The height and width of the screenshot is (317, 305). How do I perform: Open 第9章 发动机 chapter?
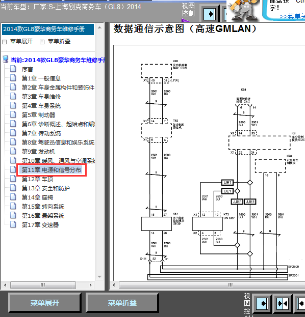point(38,152)
